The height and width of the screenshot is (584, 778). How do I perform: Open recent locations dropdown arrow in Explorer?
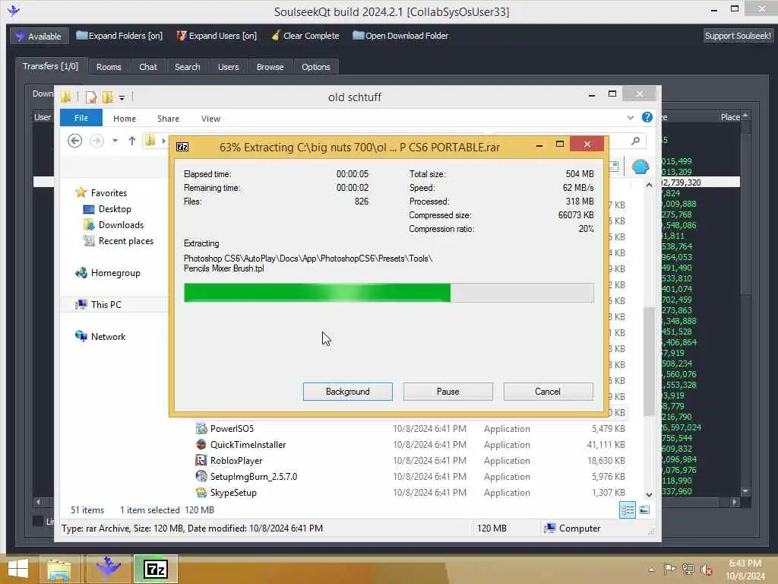(x=115, y=141)
